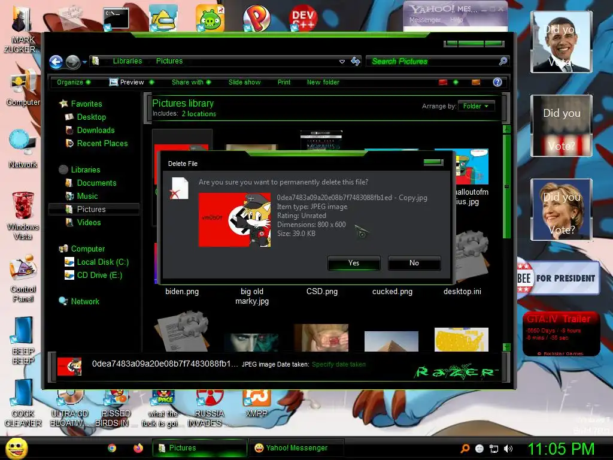Switch to Yahoo! Messenger taskbar button
The height and width of the screenshot is (460, 613).
[x=296, y=448]
